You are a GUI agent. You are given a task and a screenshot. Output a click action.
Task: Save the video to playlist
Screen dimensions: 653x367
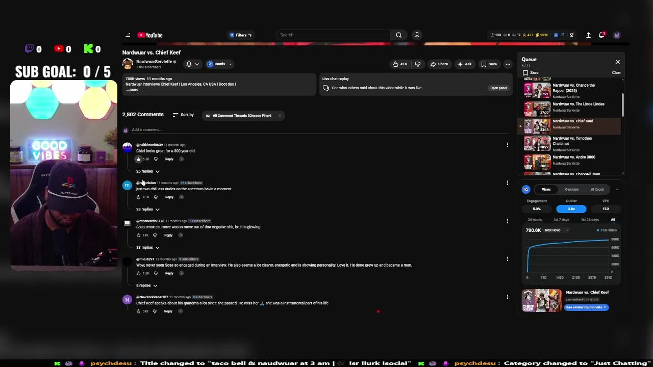pyautogui.click(x=489, y=64)
